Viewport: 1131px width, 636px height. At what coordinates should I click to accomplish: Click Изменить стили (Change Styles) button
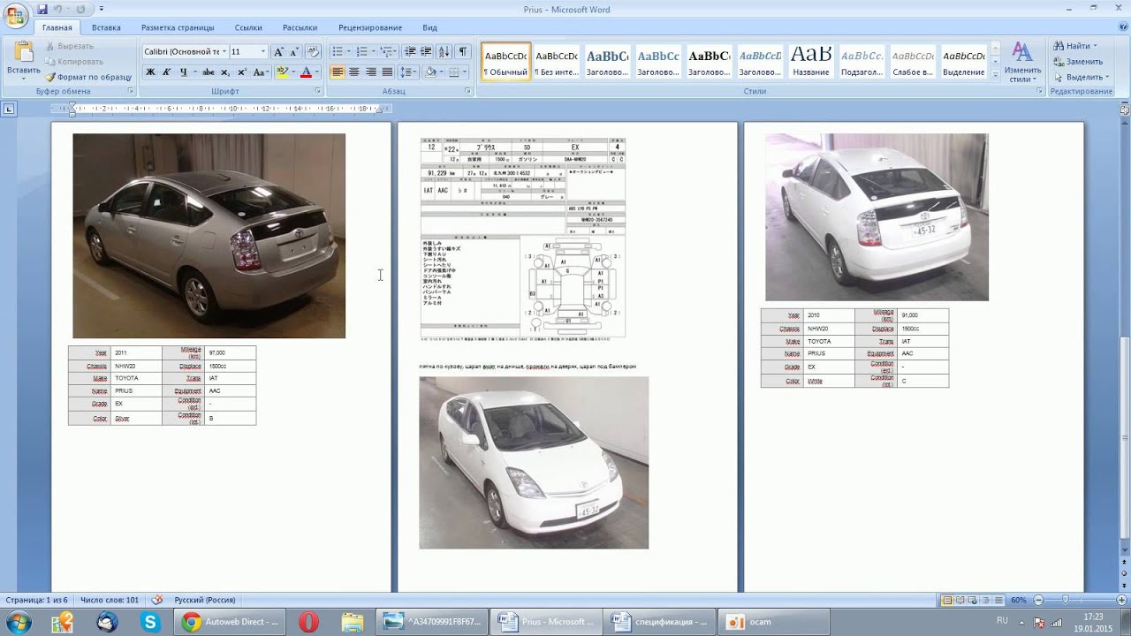pos(1022,62)
